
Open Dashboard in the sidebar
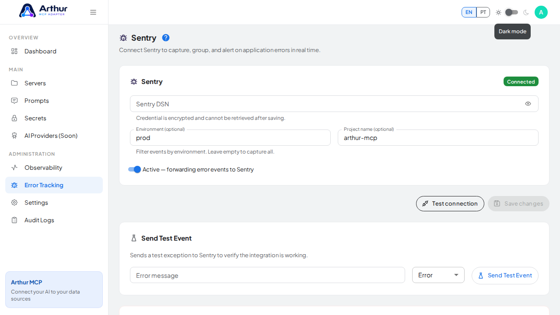point(54,51)
